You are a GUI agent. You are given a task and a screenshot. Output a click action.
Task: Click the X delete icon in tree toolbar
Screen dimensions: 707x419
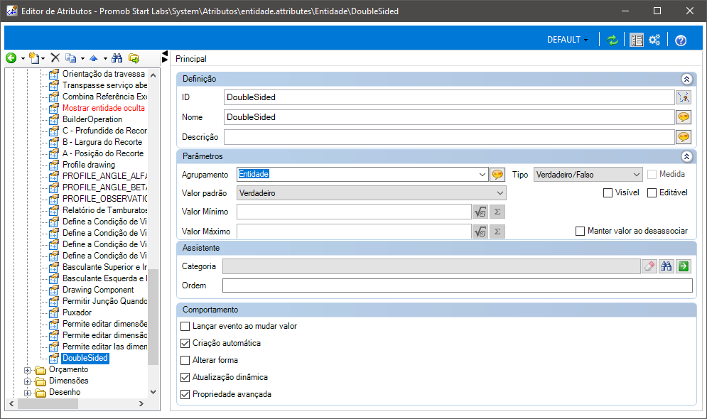click(55, 58)
